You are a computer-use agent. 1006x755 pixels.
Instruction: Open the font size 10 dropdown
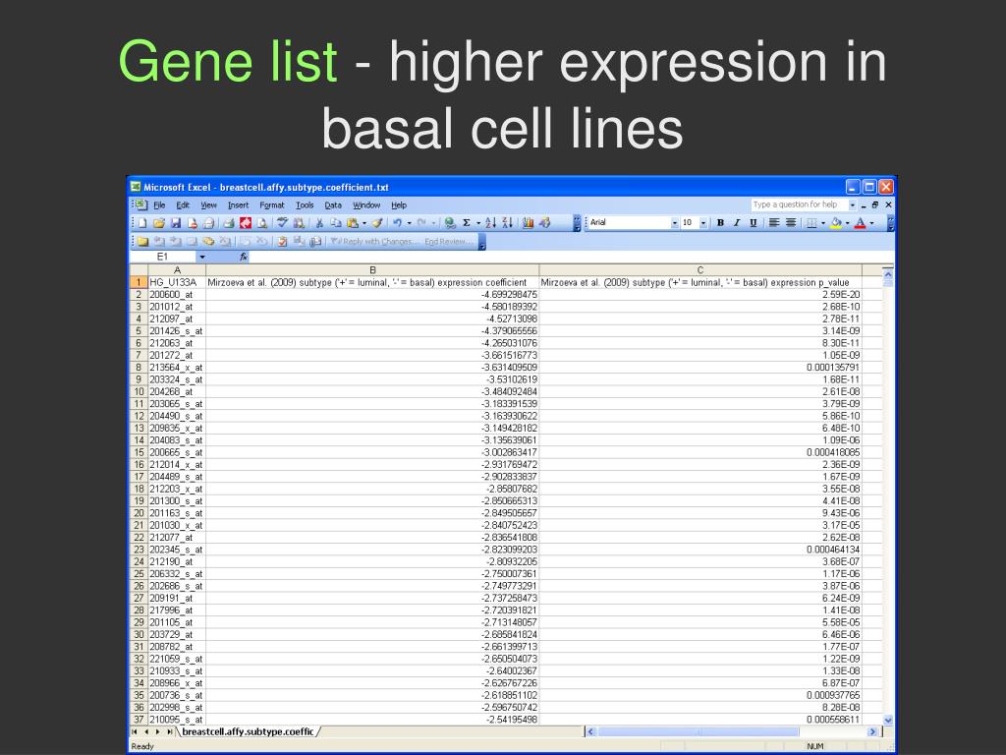pyautogui.click(x=703, y=223)
